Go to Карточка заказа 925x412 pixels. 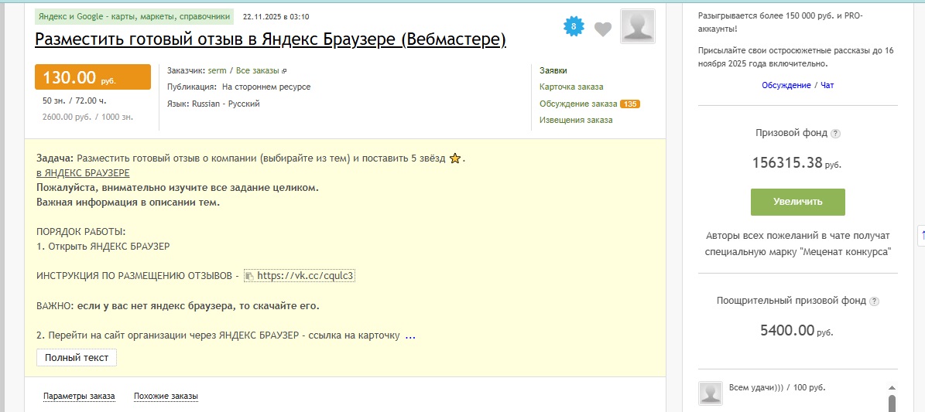click(571, 87)
